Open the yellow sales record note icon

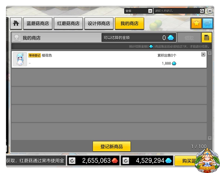point(207,38)
